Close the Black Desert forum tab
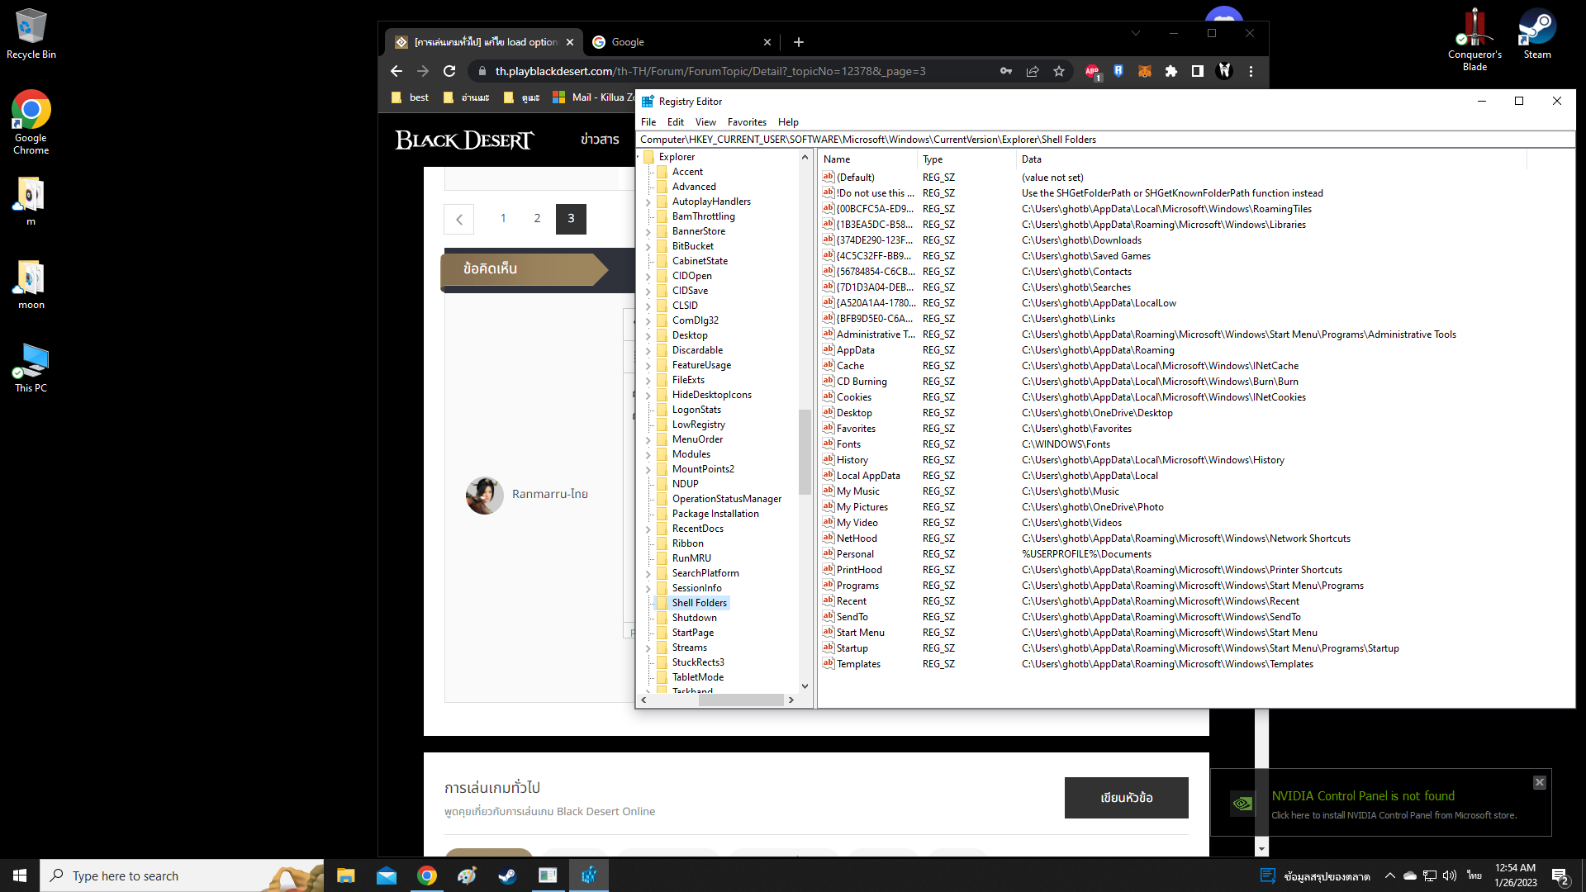Viewport: 1586px width, 892px height. pos(570,42)
